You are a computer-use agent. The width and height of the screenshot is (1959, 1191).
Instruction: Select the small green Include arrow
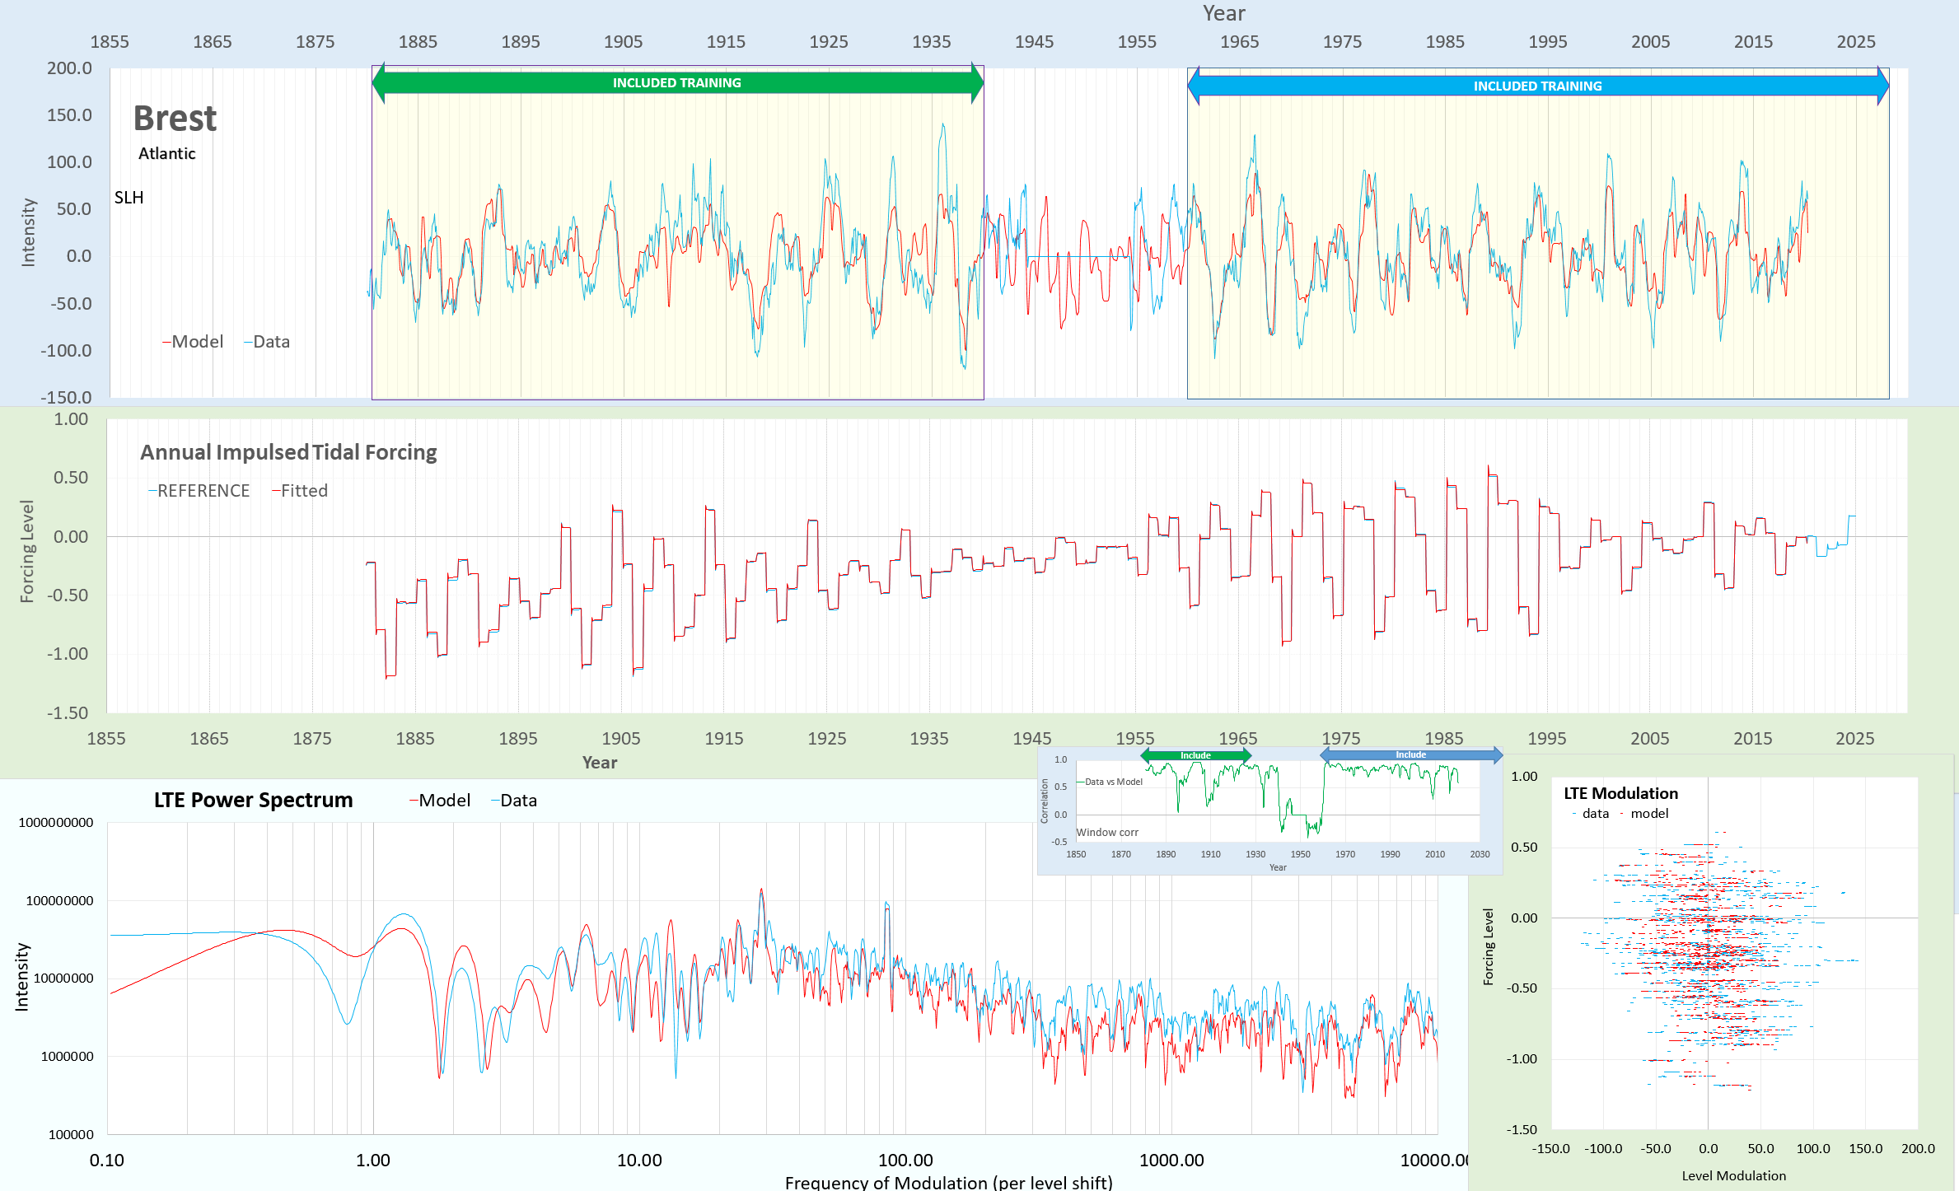click(1195, 755)
